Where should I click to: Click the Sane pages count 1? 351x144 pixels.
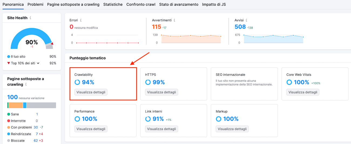point(37,114)
